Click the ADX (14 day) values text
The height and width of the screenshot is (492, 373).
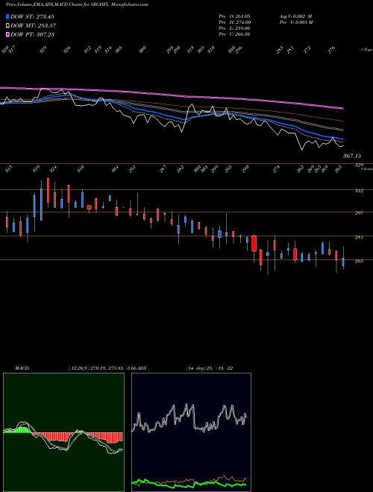click(210, 368)
